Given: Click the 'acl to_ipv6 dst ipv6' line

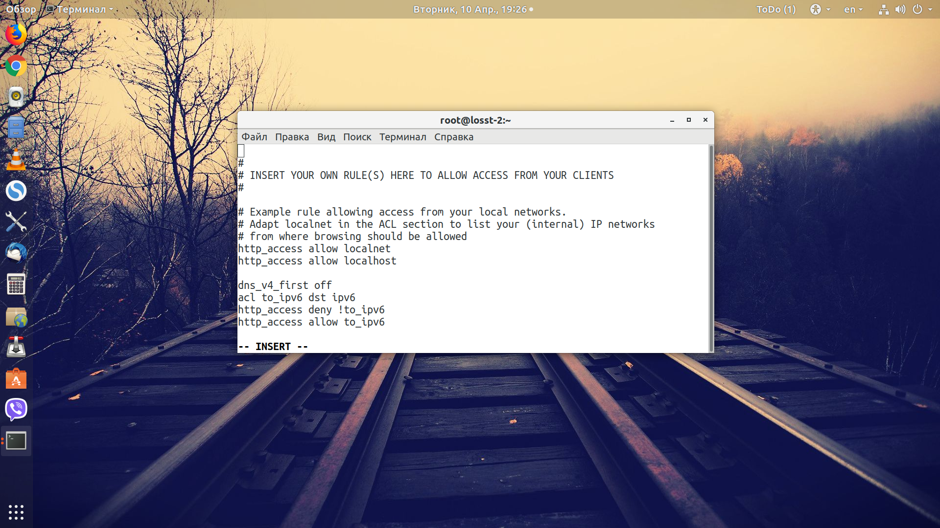Looking at the screenshot, I should point(296,298).
